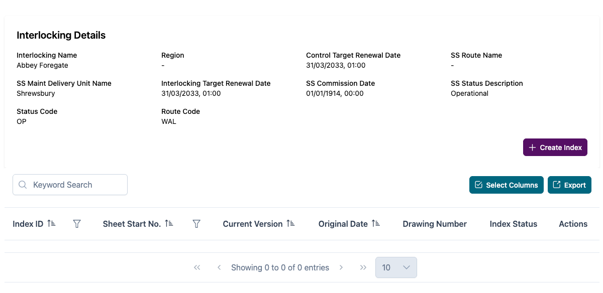Click the Original Date column header text

point(343,224)
